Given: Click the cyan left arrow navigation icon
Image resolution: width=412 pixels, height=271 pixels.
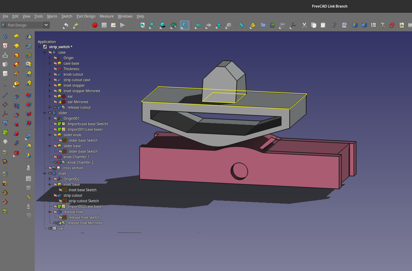Looking at the screenshot, I should coord(198,25).
